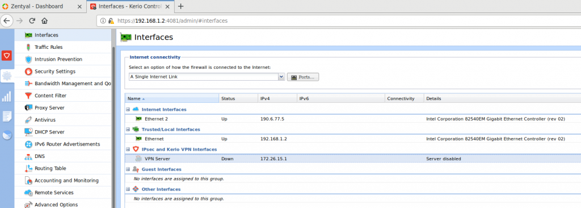Click the red Kerio Control logo icon

(7, 56)
